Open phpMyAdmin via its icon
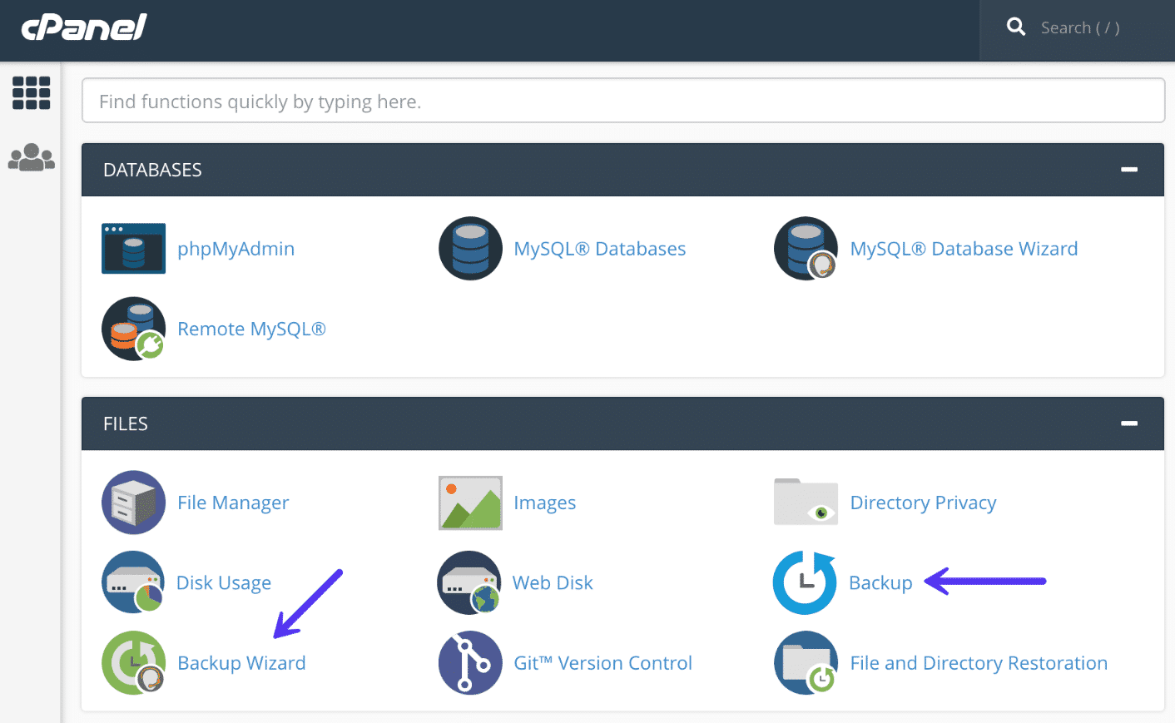Viewport: 1175px width, 723px height. point(133,248)
